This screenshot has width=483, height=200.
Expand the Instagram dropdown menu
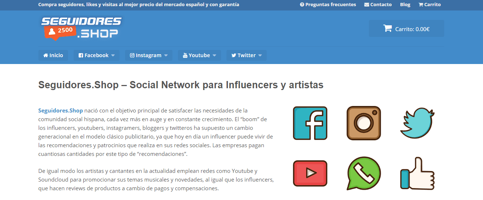(x=166, y=55)
